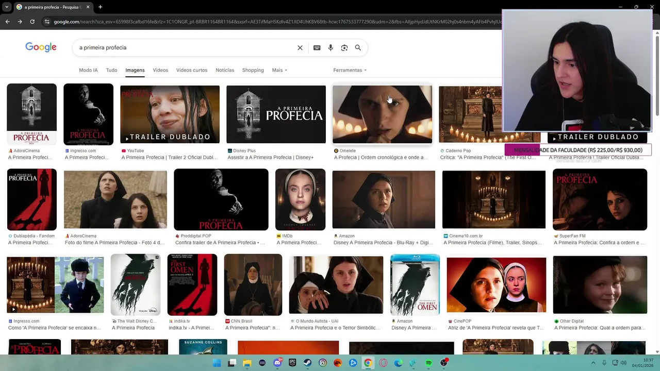Open volume control in system tray
The width and height of the screenshot is (660, 371).
624,363
